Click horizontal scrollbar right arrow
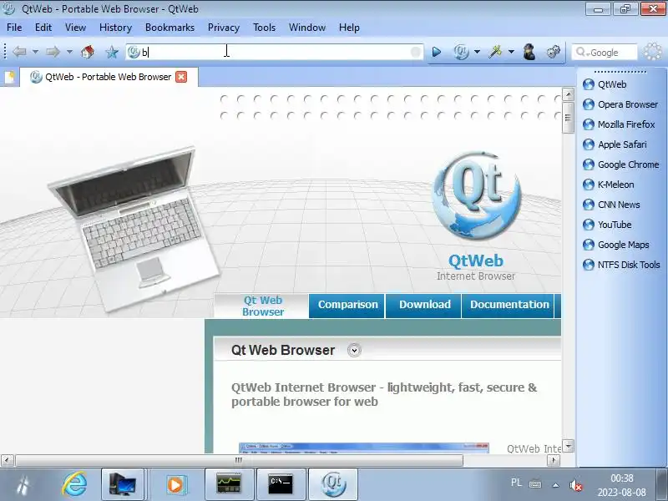 point(553,460)
